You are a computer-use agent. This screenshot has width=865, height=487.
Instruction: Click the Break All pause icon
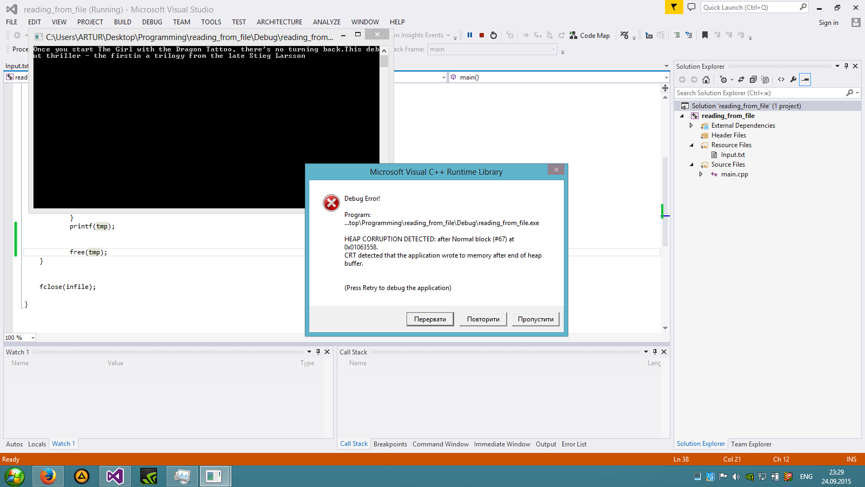click(470, 35)
